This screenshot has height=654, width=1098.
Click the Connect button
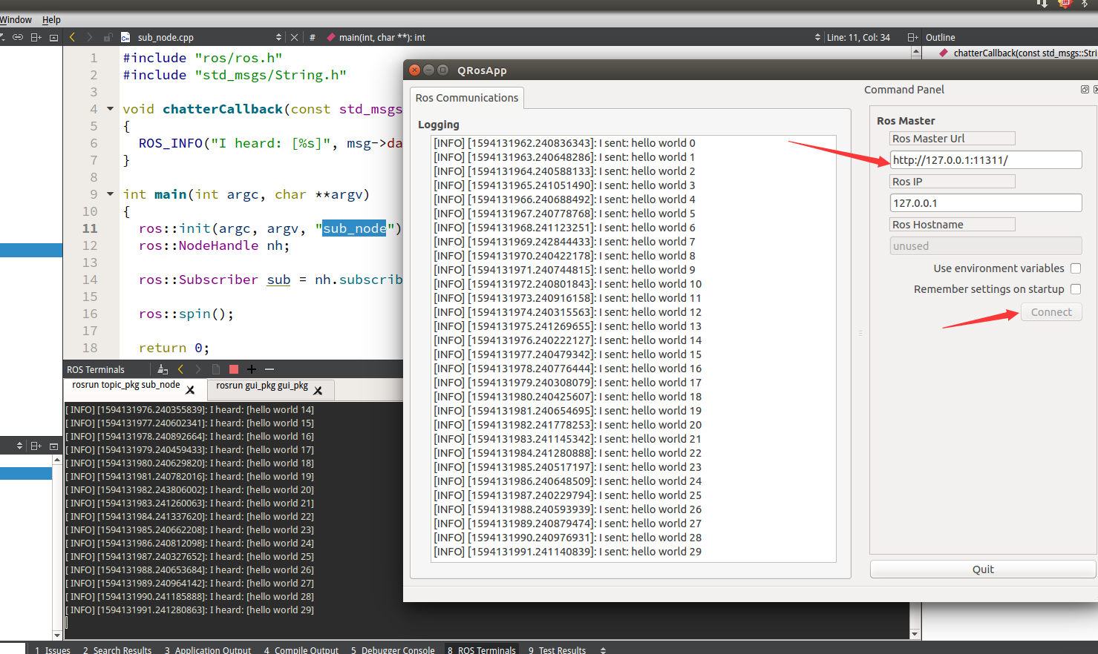[1051, 312]
